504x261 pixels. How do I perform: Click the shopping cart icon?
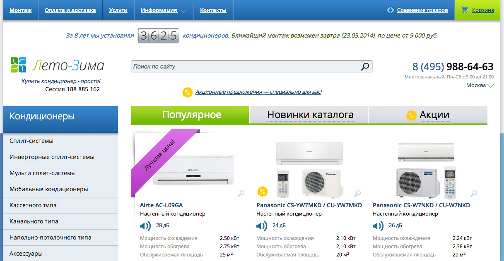click(x=465, y=10)
